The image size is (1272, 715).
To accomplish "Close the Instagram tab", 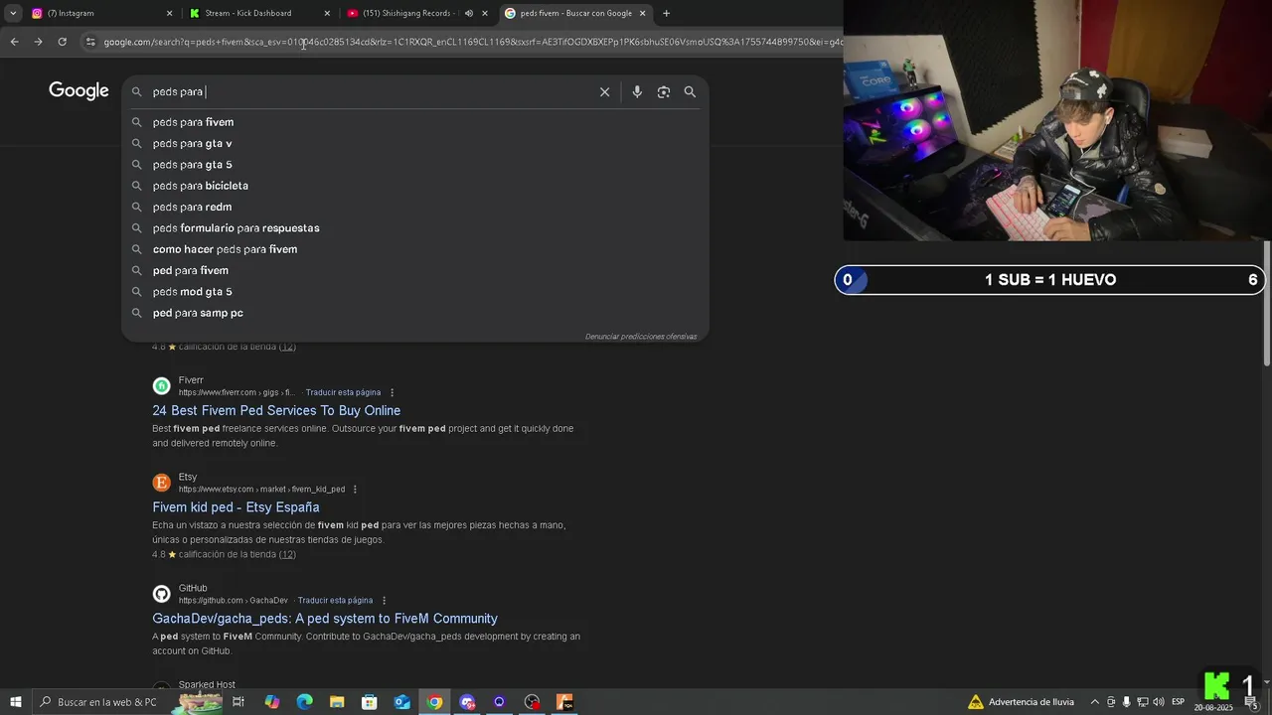I will tap(169, 13).
